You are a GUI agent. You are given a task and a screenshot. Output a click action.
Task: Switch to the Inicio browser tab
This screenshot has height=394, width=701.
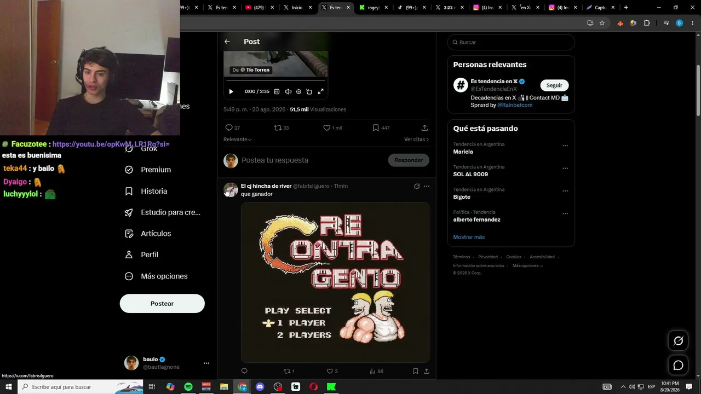point(296,8)
